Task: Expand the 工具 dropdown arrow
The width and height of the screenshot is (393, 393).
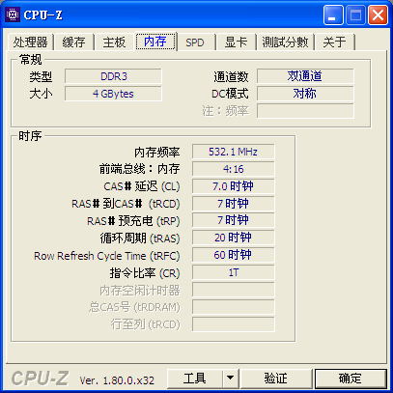Action: click(x=230, y=379)
